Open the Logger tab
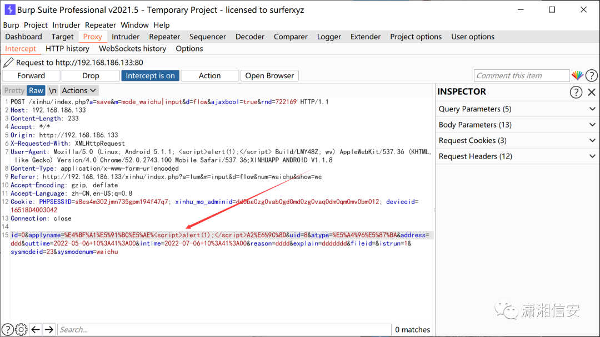This screenshot has height=337, width=600. coord(329,37)
